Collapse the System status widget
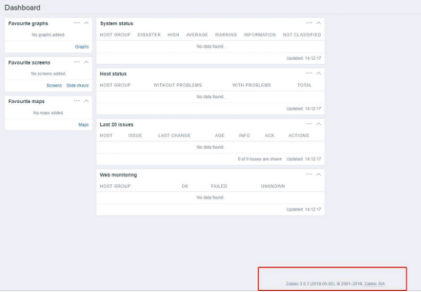This screenshot has width=421, height=292. (x=319, y=23)
